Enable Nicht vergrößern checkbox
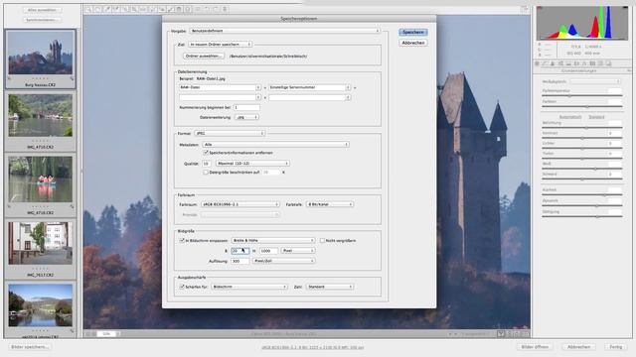636x357 pixels. pyautogui.click(x=322, y=240)
